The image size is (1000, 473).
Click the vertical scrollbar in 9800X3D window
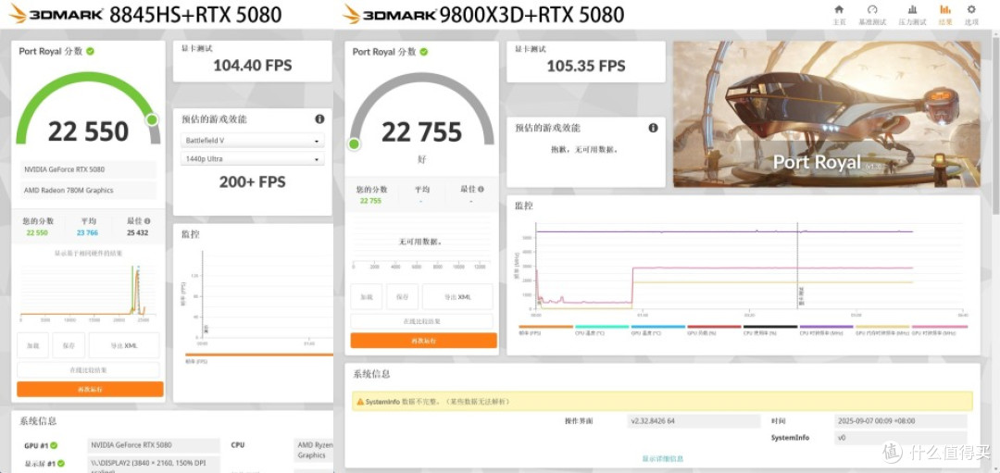[x=996, y=124]
